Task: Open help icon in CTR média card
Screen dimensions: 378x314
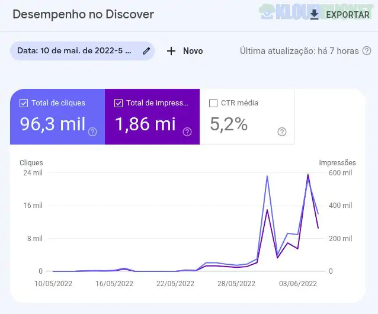Action: point(282,132)
